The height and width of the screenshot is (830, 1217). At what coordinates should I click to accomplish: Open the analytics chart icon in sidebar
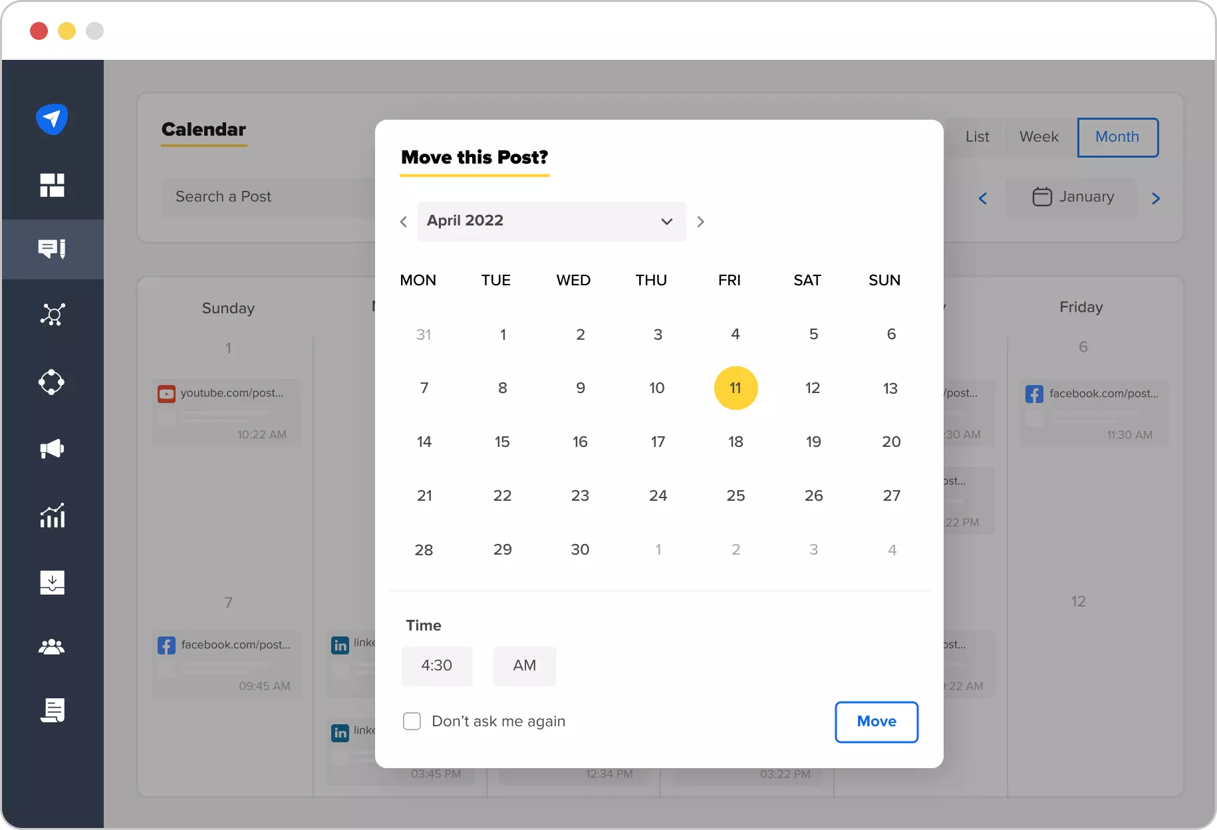click(x=52, y=515)
